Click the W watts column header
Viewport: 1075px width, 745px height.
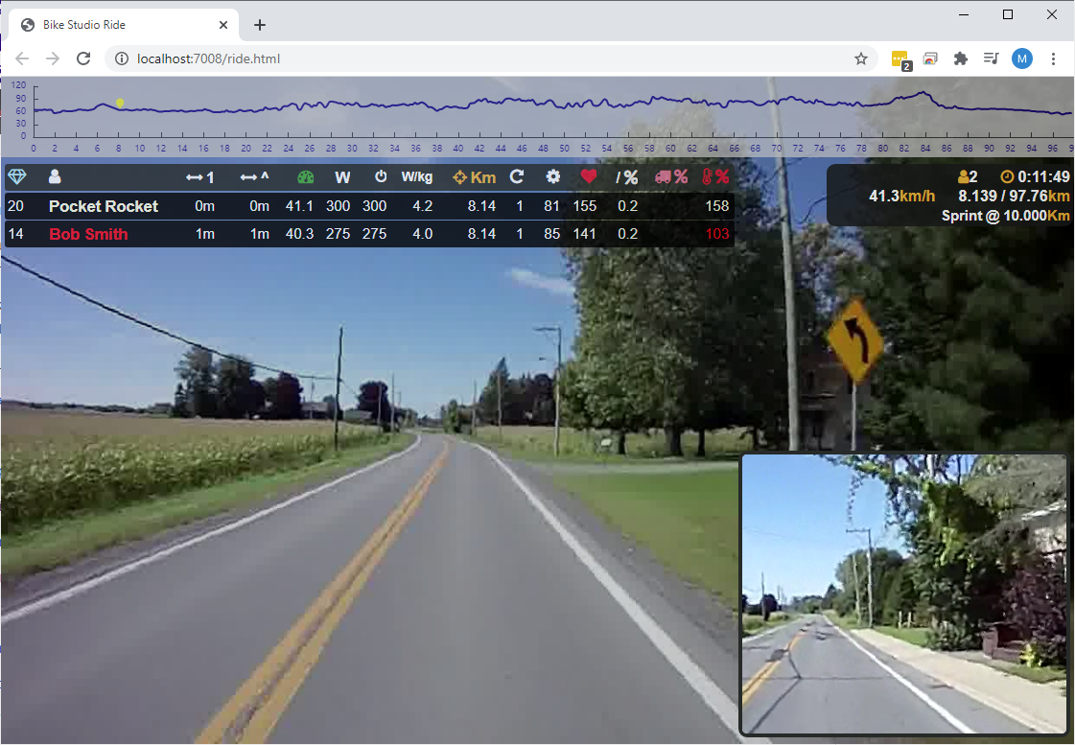(x=342, y=177)
